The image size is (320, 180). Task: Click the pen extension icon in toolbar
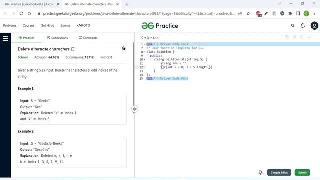pos(266,13)
